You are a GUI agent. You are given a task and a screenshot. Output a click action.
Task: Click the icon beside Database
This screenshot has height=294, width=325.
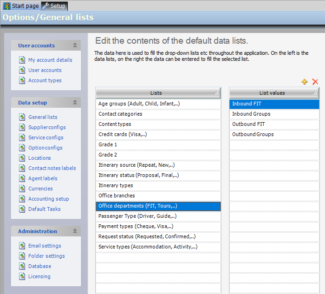(22, 266)
